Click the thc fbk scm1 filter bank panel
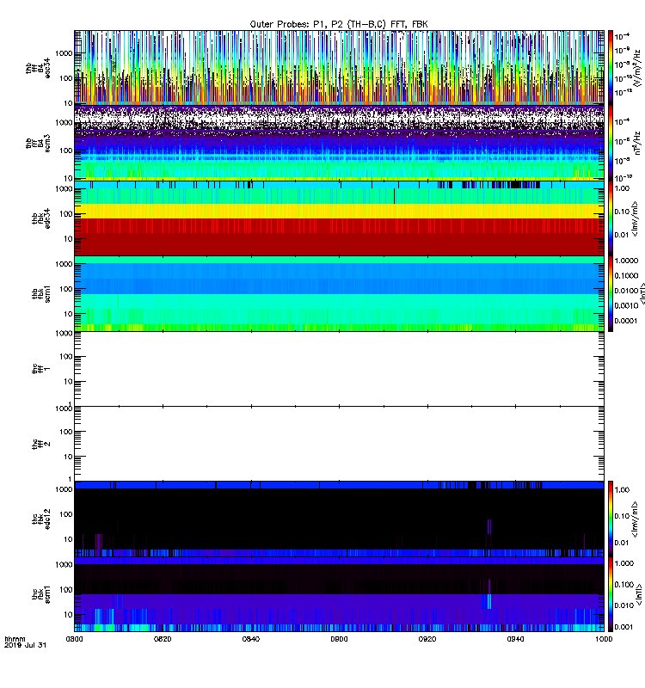Image resolution: width=645 pixels, height=688 pixels. point(339,594)
